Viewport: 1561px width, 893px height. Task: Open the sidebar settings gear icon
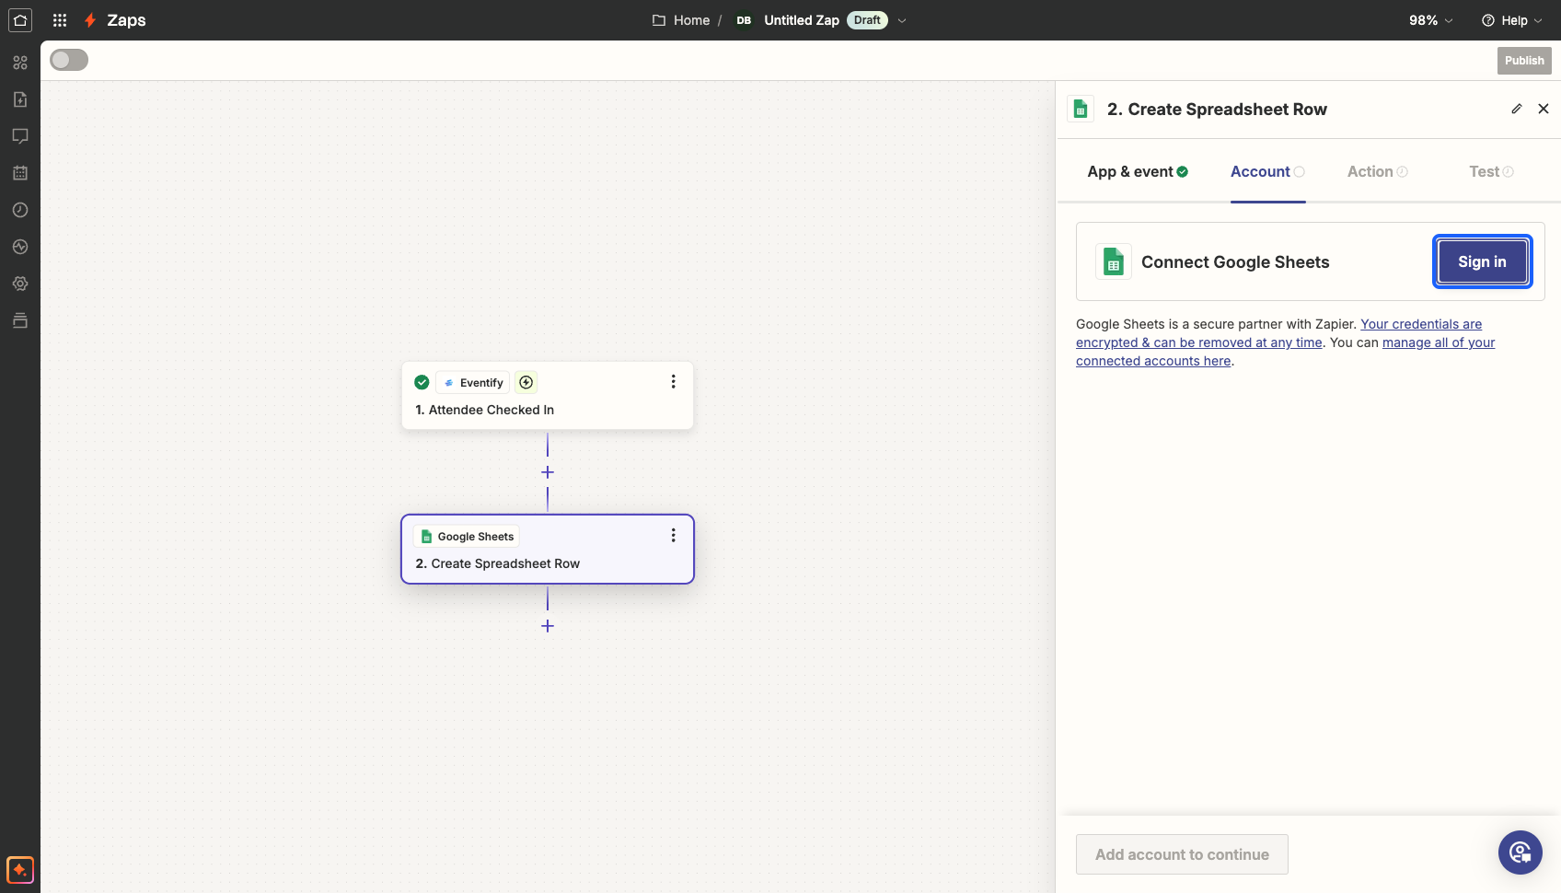(x=20, y=284)
